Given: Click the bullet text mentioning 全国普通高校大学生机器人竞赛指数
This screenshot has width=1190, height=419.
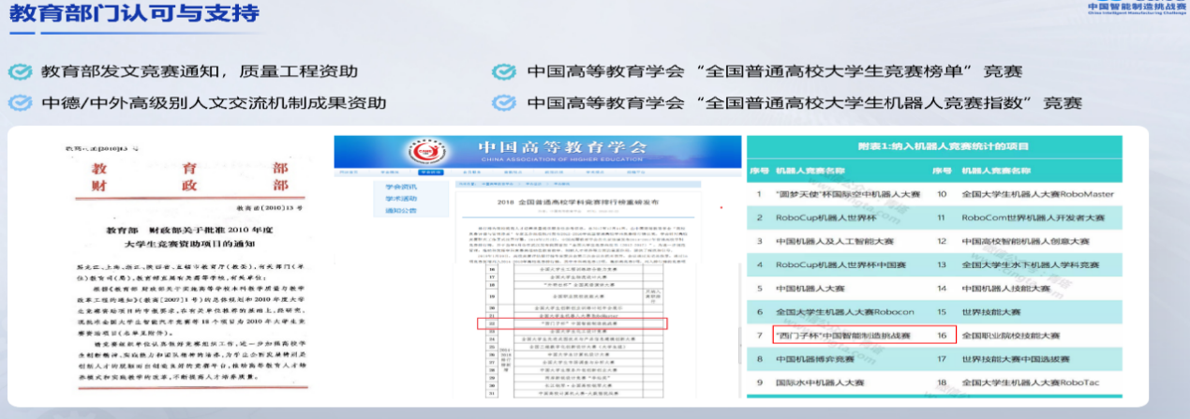Looking at the screenshot, I should coord(804,102).
